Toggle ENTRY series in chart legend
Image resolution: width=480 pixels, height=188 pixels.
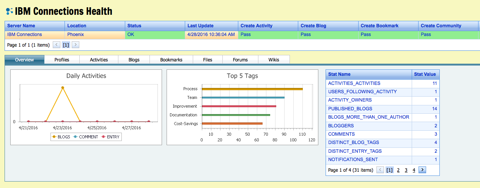(110, 137)
